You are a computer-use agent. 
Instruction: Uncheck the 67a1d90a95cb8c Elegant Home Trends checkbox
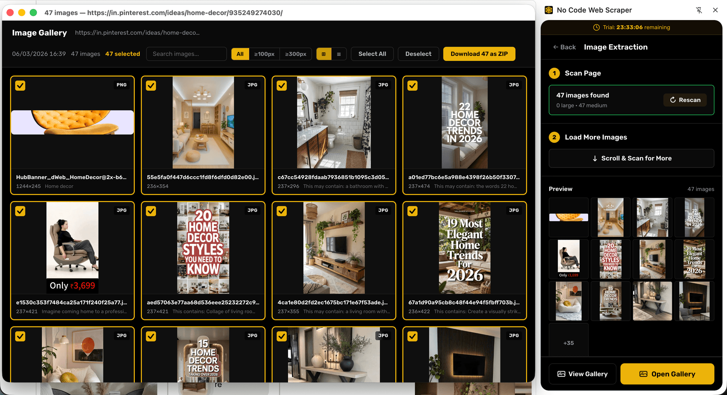click(x=412, y=211)
